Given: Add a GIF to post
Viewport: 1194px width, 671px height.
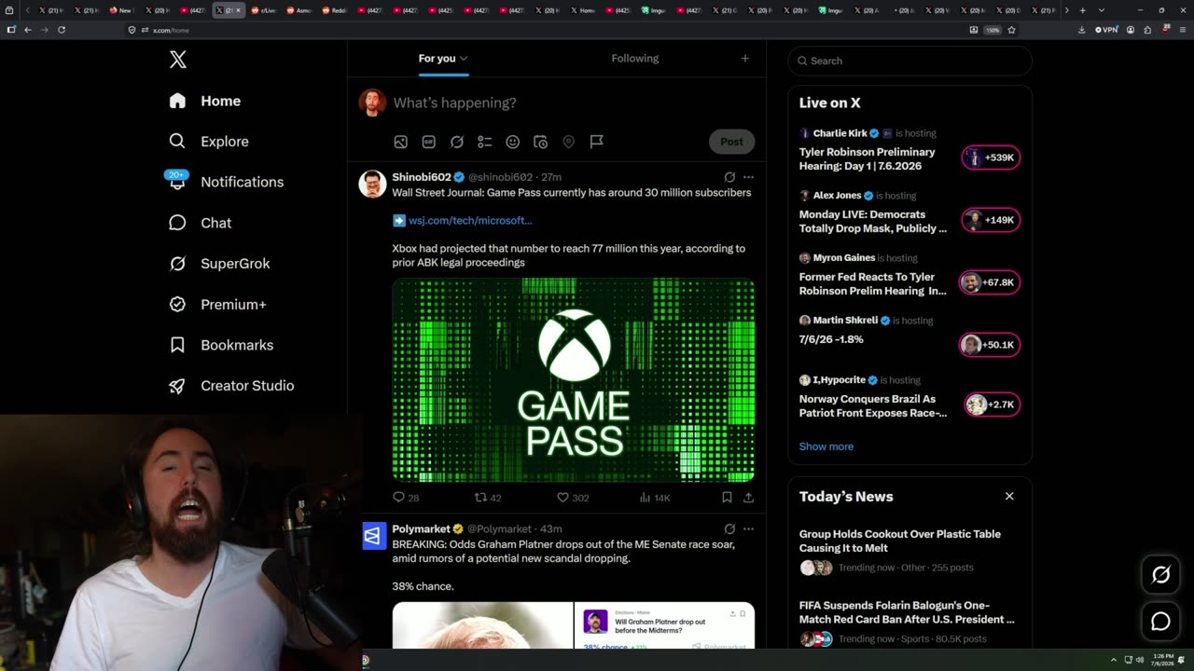Looking at the screenshot, I should [x=428, y=142].
